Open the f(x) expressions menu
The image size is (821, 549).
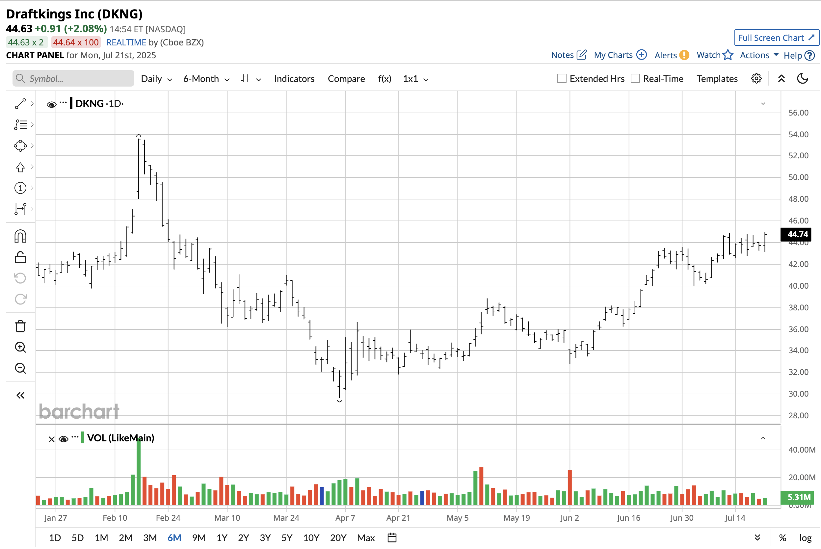[384, 79]
